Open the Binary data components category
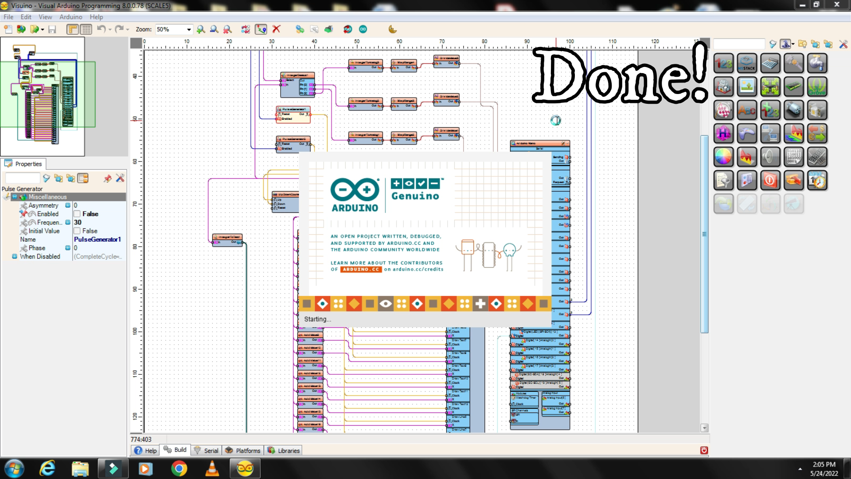851x479 pixels. [793, 157]
